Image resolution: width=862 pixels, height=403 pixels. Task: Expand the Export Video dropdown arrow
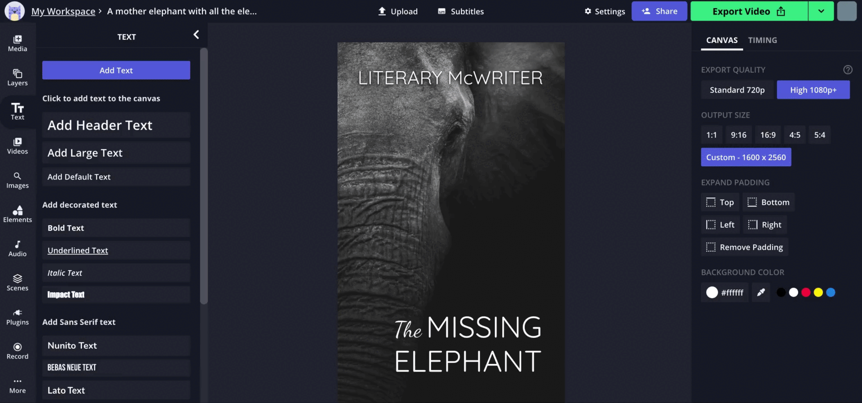pos(821,11)
